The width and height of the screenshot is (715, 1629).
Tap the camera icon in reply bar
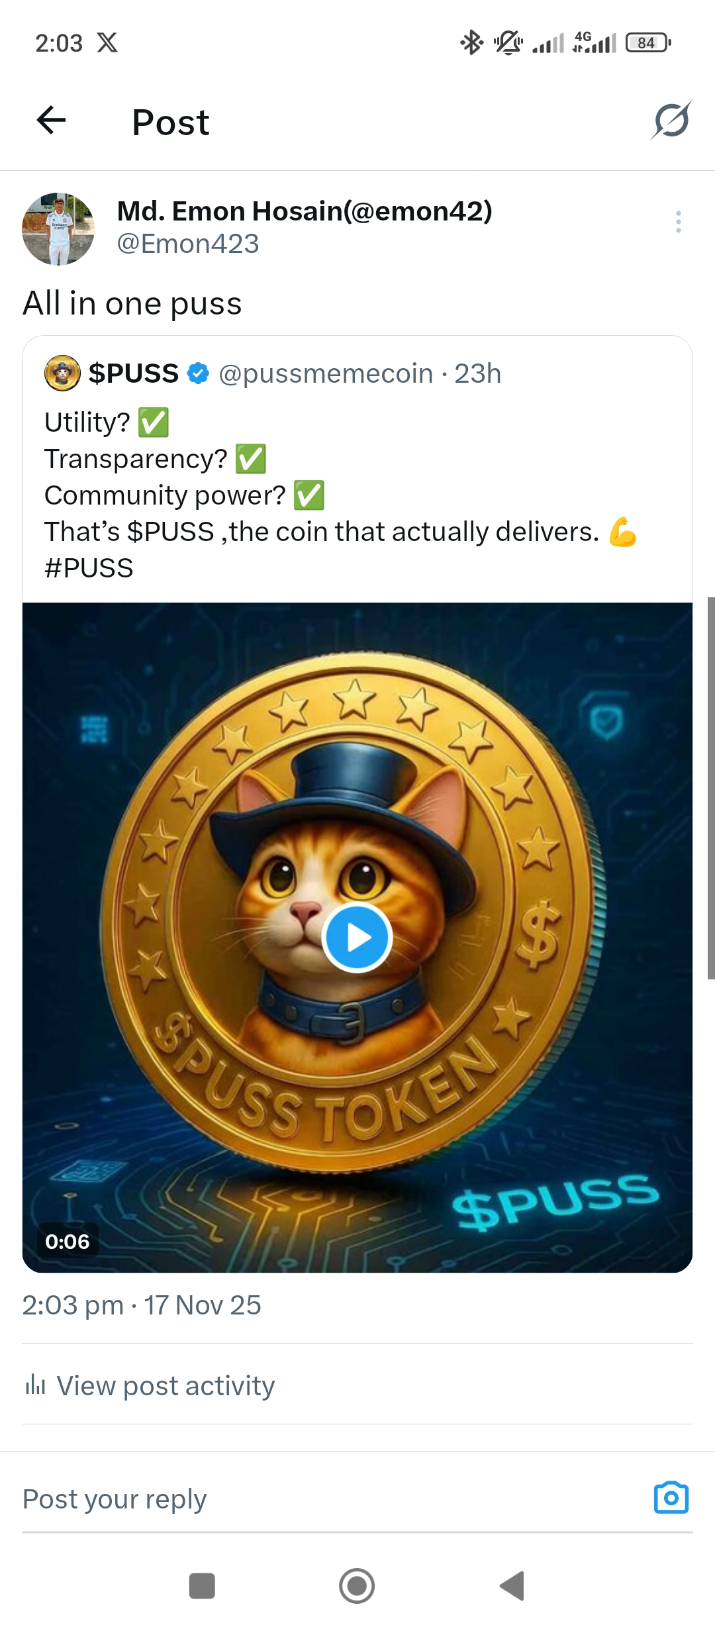[x=671, y=1498]
